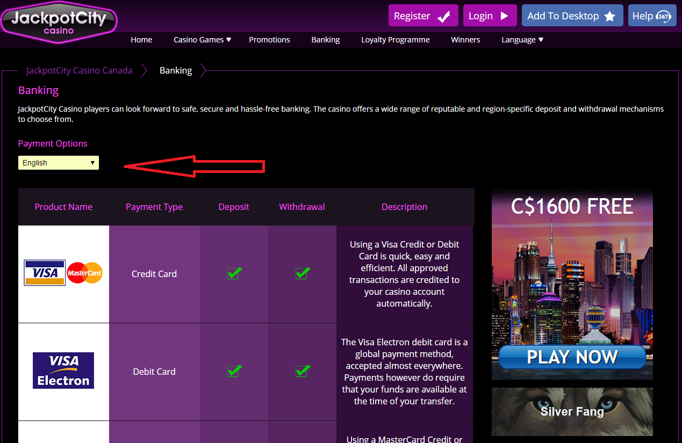
Task: Click the Banking breadcrumb item
Action: tap(176, 70)
